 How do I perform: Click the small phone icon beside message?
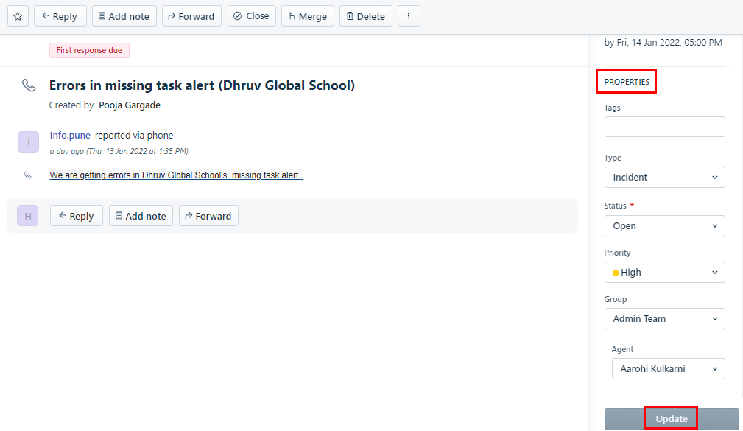[x=28, y=175]
